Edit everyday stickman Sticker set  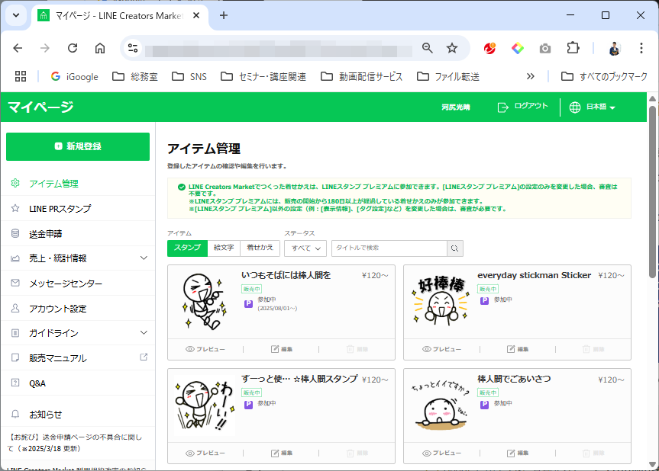pyautogui.click(x=518, y=349)
